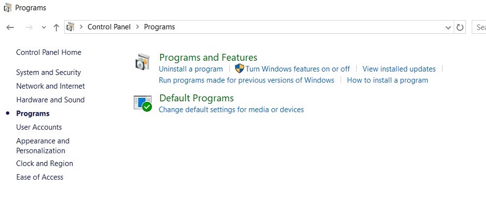
Task: Open the recent locations dropdown chevron
Action: tap(43, 27)
